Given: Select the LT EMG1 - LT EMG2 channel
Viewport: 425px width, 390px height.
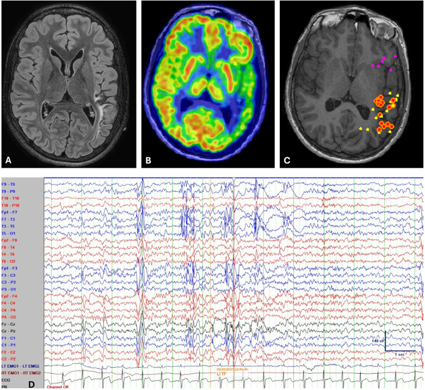Looking at the screenshot, I should point(21,367).
